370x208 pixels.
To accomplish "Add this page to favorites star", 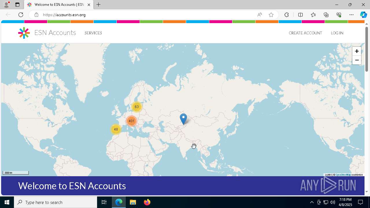I will (271, 15).
